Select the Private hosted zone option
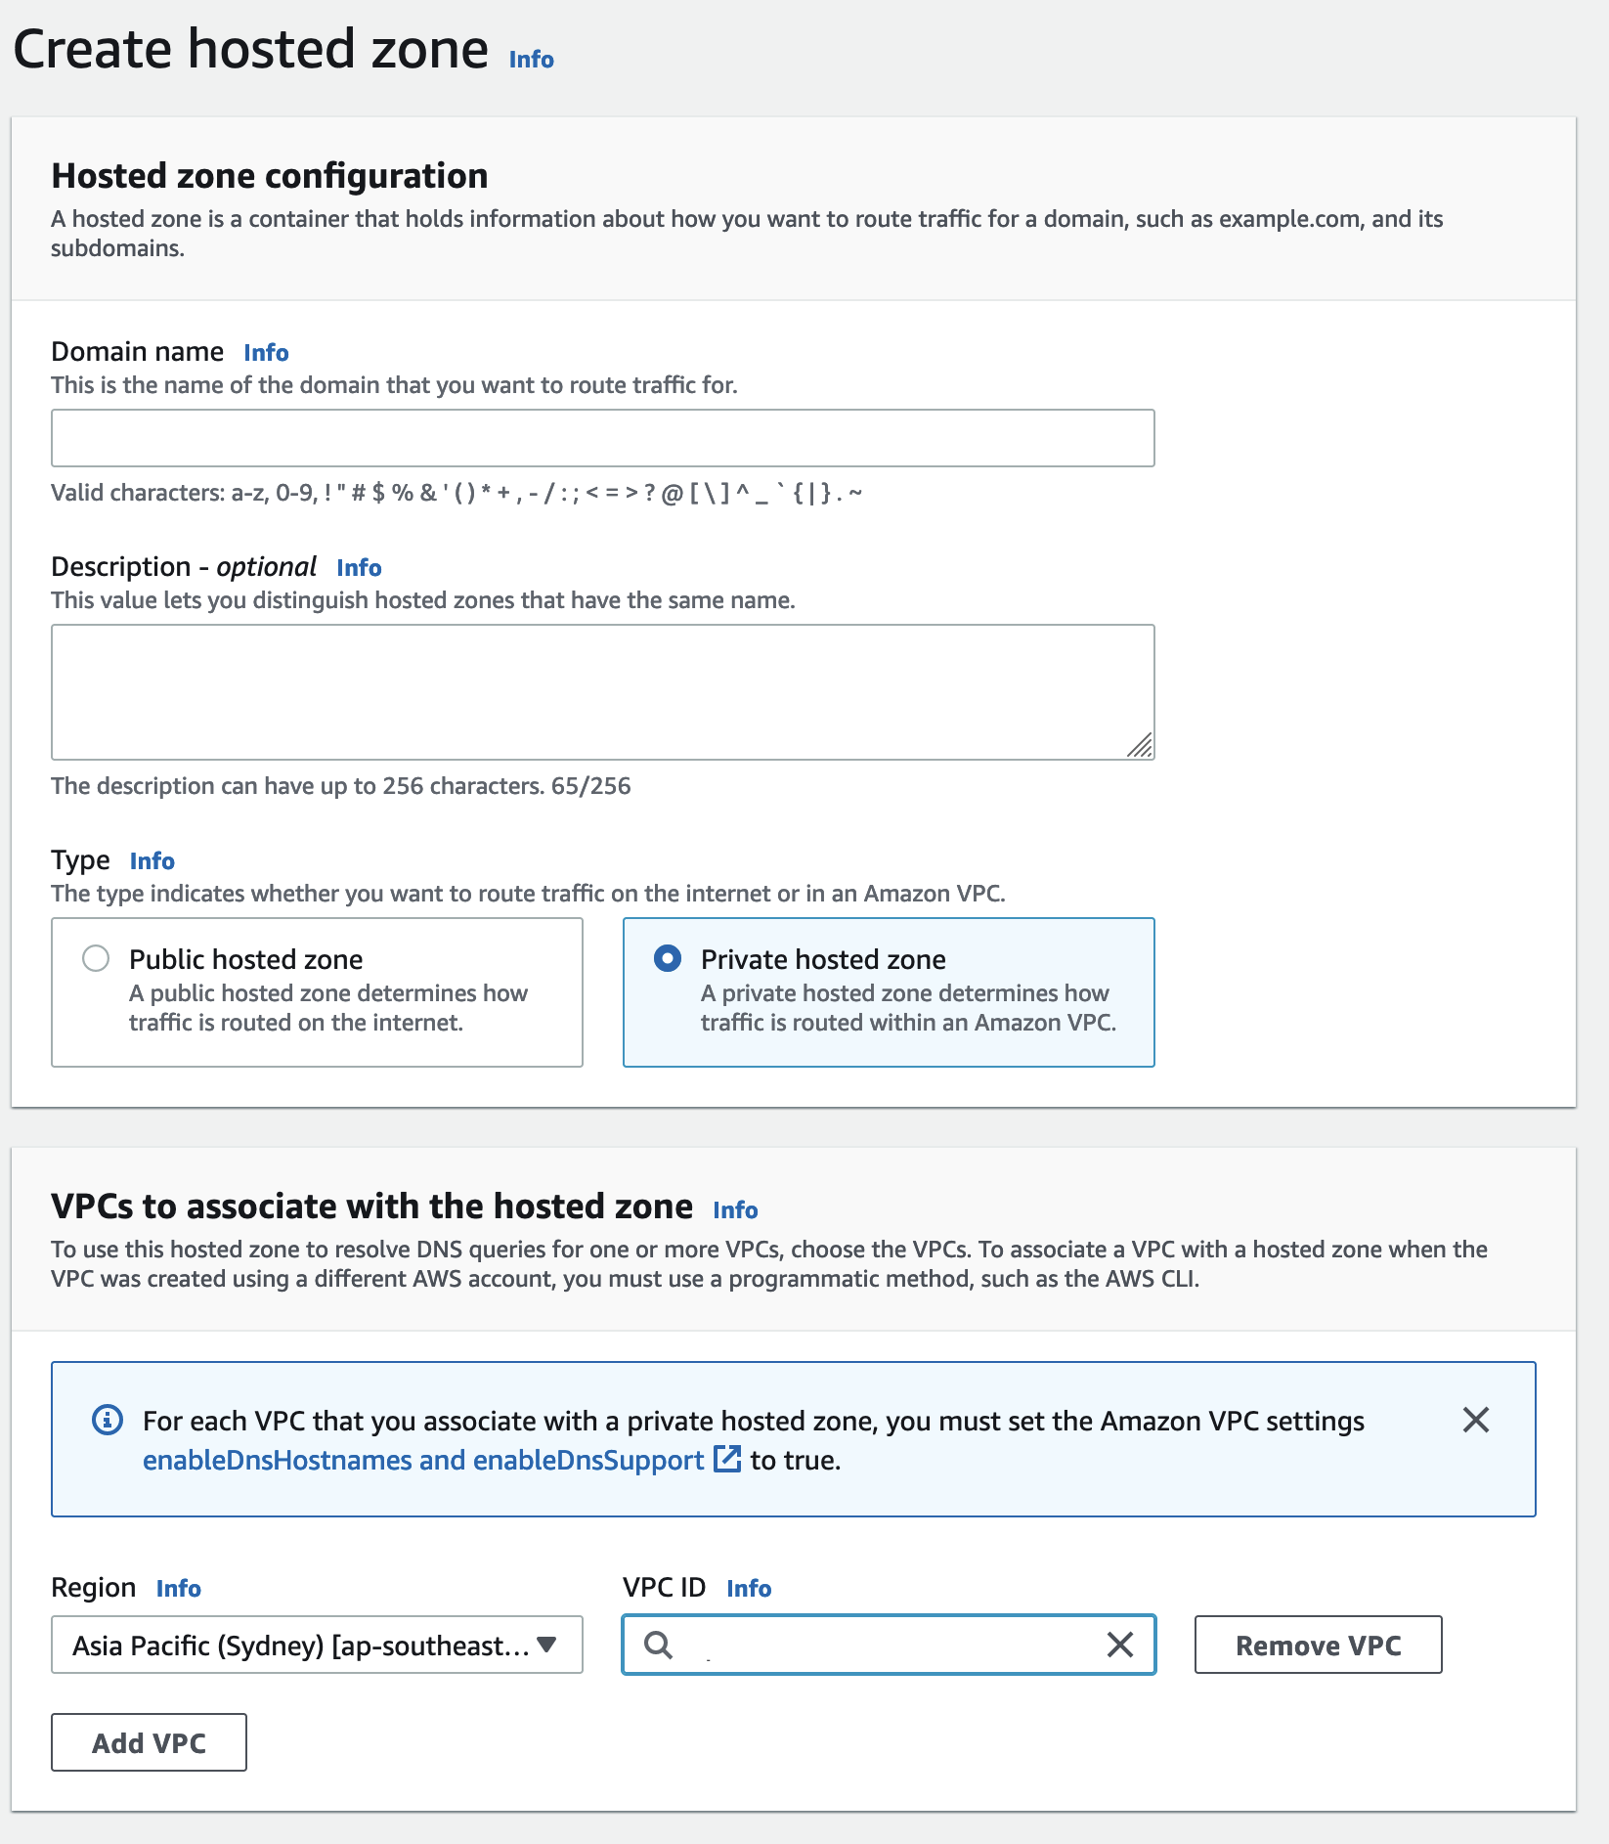The width and height of the screenshot is (1609, 1844). click(x=668, y=959)
